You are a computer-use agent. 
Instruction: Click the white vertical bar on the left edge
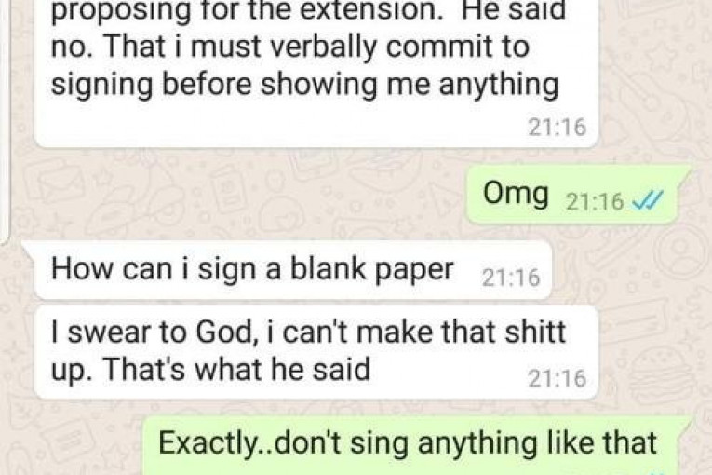pyautogui.click(x=5, y=120)
